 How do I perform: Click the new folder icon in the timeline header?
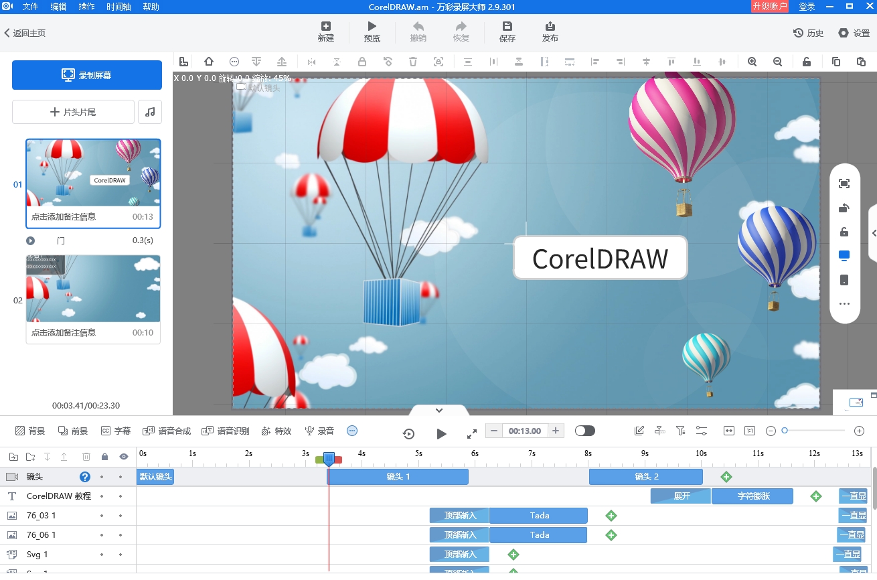click(30, 457)
